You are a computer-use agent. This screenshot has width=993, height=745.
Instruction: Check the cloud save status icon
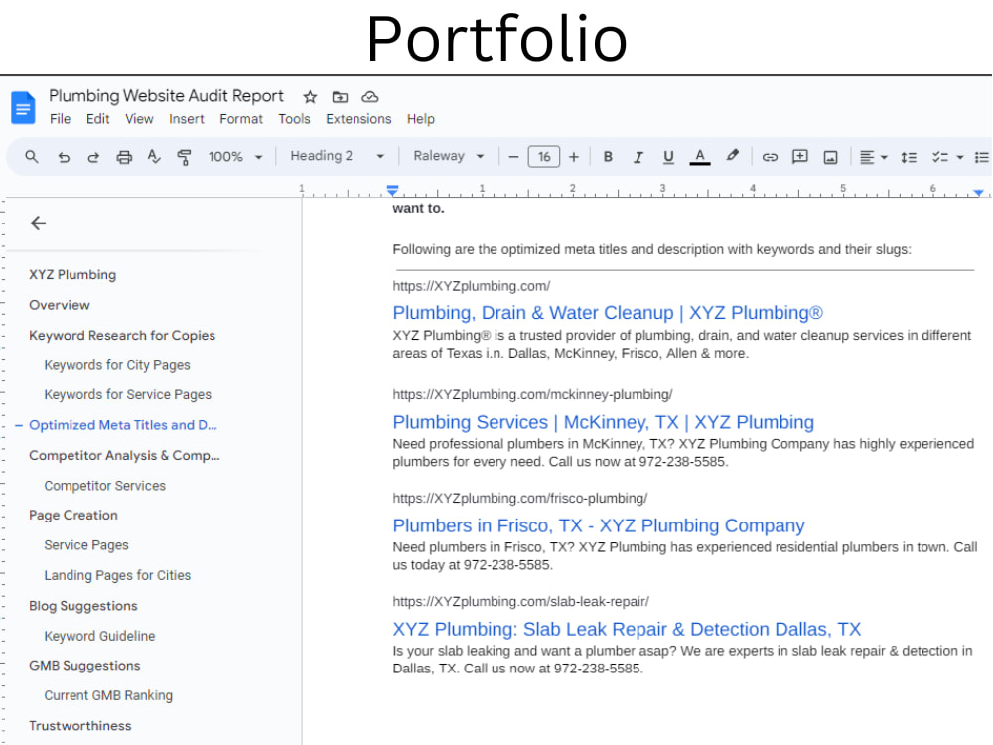point(369,97)
